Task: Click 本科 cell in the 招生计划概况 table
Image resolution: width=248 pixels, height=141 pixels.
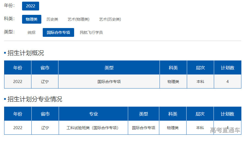Action: pos(200,82)
